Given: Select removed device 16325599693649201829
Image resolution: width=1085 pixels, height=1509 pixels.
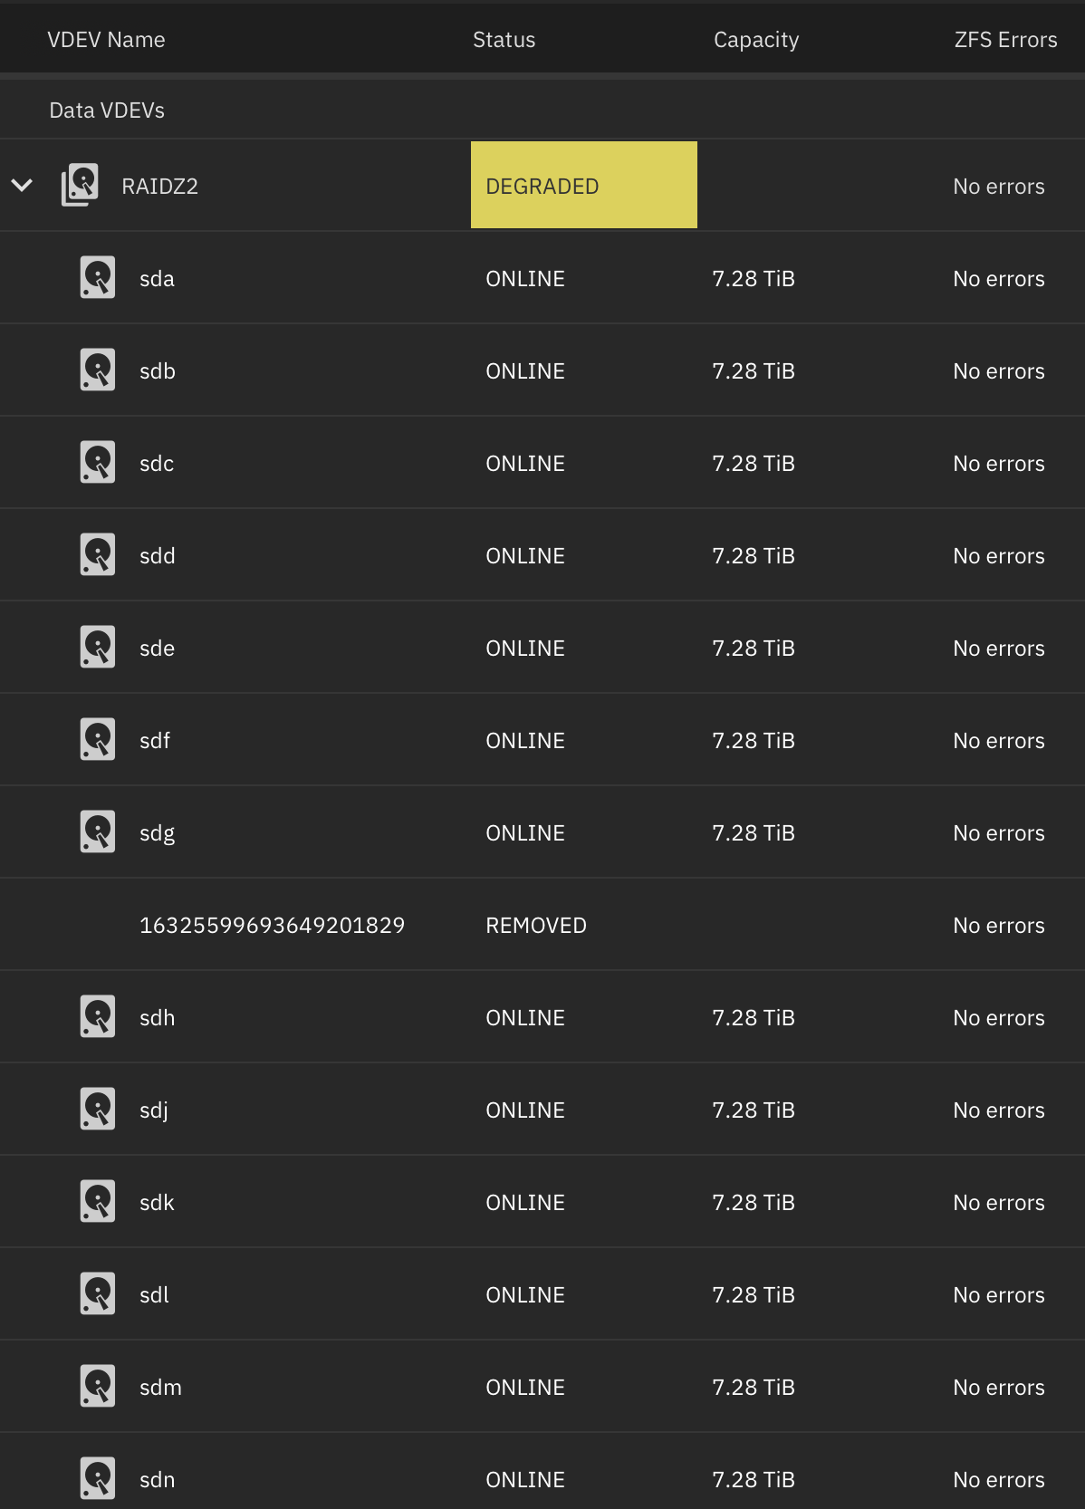Looking at the screenshot, I should 272,926.
